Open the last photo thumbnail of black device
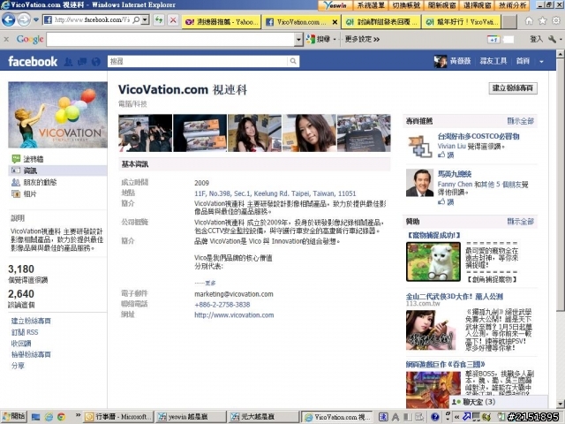The image size is (565, 424). pos(364,133)
